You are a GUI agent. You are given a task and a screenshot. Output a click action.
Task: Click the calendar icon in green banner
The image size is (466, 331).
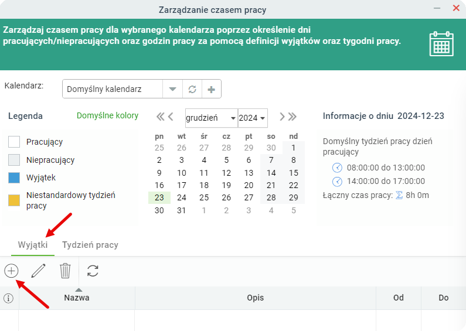(x=441, y=44)
